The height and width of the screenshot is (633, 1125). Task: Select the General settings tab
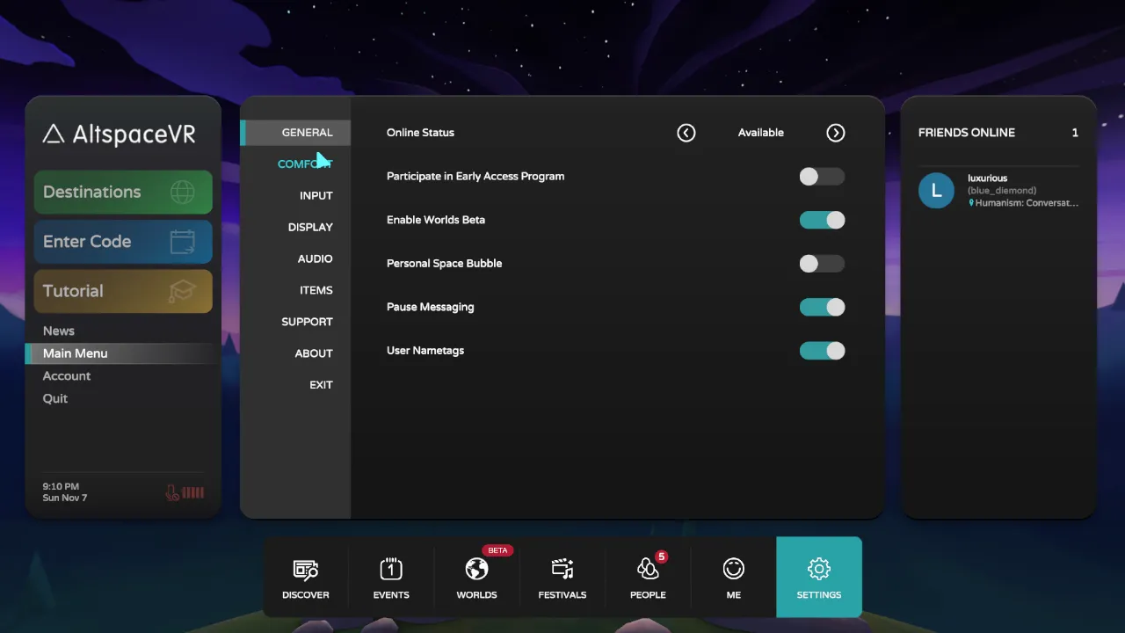(x=296, y=133)
